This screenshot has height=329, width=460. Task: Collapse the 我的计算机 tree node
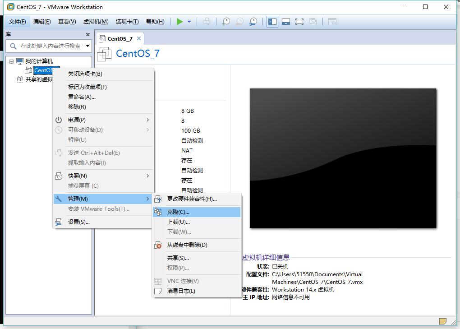(x=11, y=61)
